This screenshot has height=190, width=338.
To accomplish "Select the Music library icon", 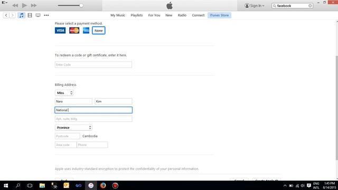I will [21, 15].
